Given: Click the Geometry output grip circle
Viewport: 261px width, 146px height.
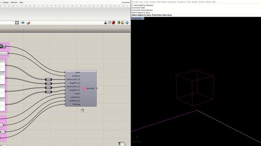Looking at the screenshot, I should pyautogui.click(x=97, y=88).
